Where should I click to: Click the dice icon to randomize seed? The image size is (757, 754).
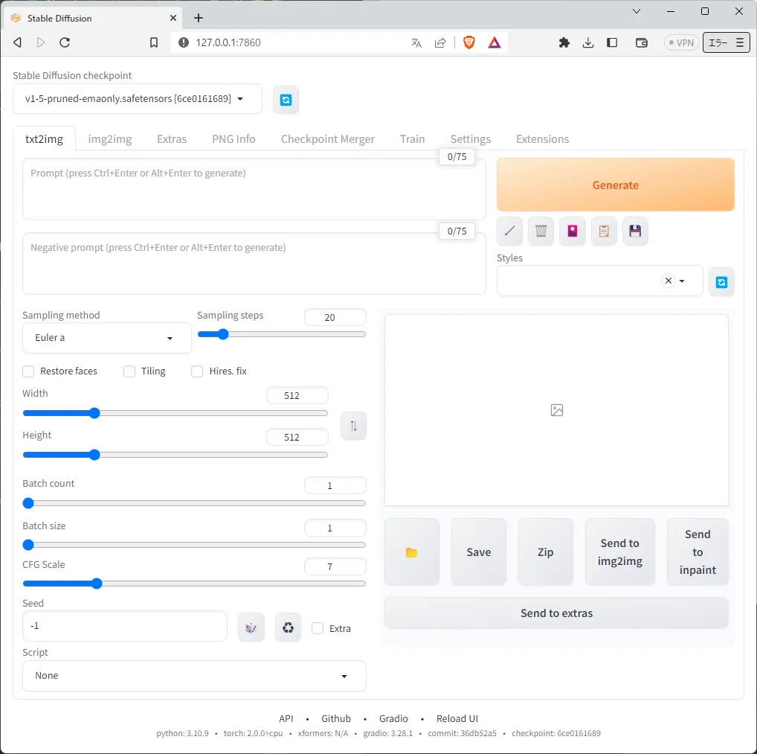pyautogui.click(x=251, y=628)
